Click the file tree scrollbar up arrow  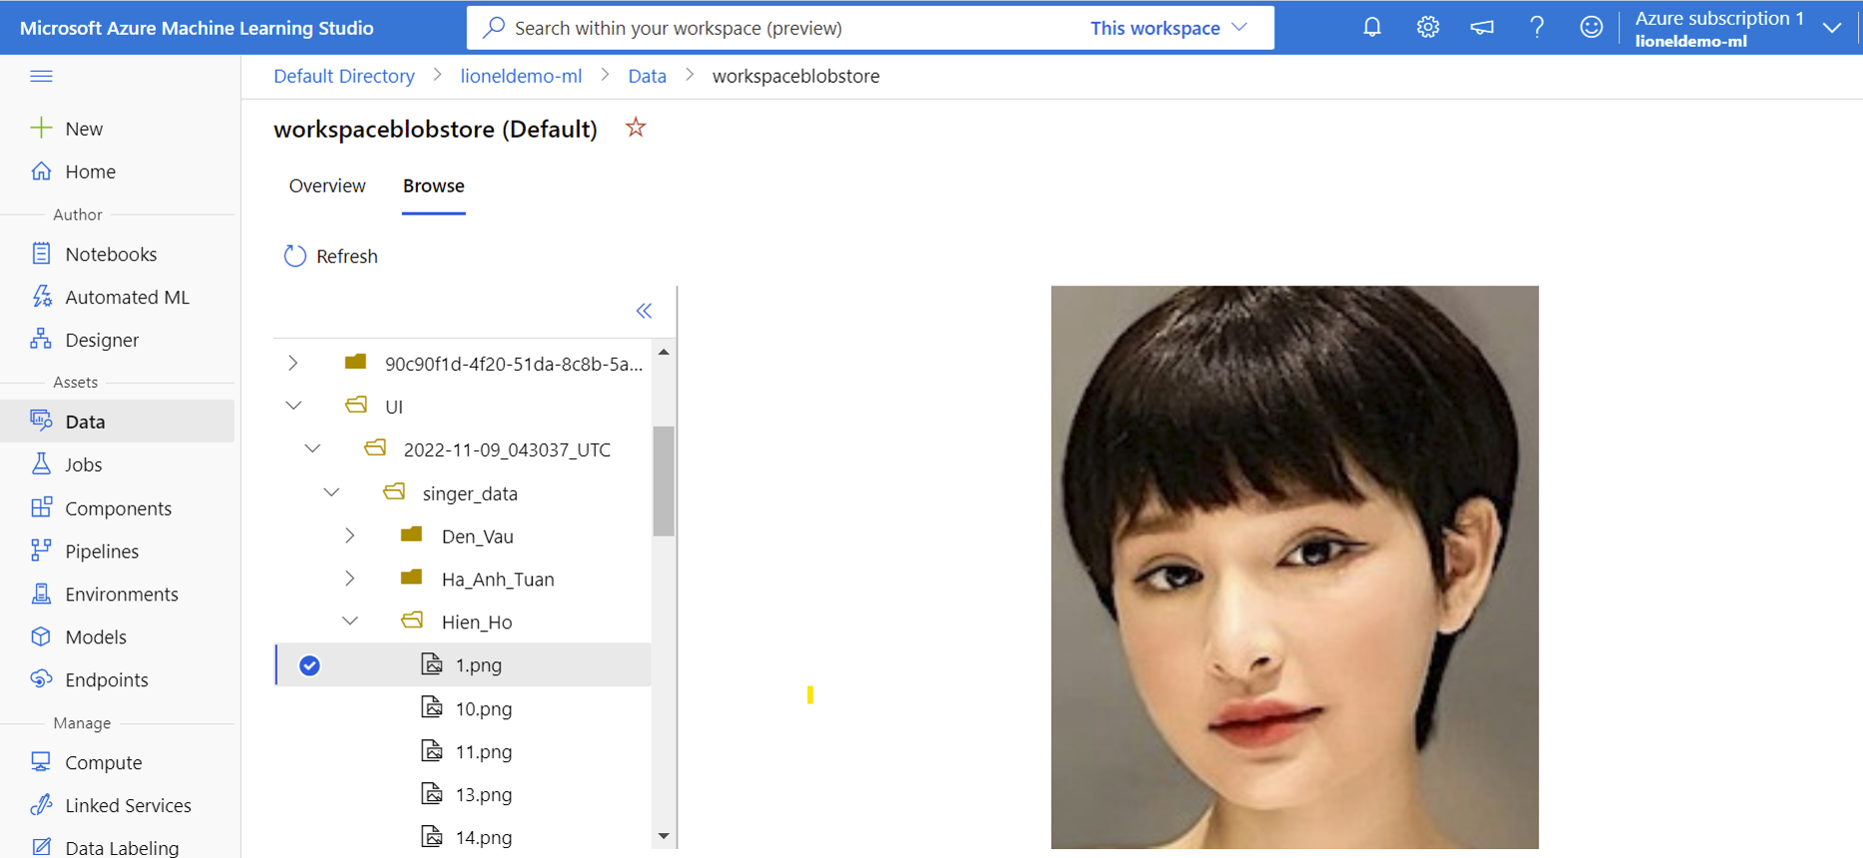pos(664,352)
